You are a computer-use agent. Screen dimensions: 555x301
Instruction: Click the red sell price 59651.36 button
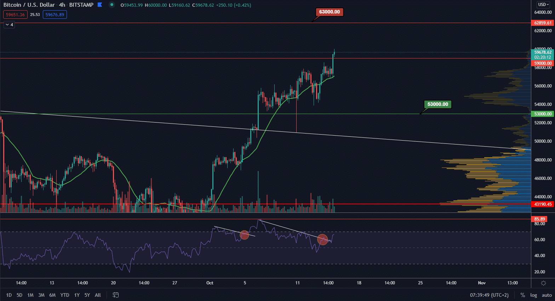click(15, 15)
